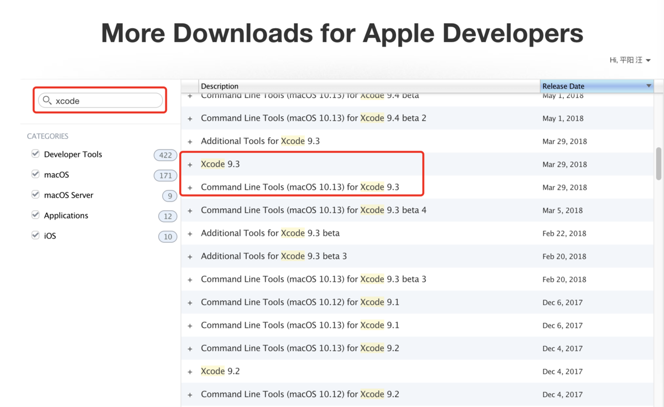Click the macOS Server count badge 9
This screenshot has height=407, width=664.
click(x=170, y=195)
